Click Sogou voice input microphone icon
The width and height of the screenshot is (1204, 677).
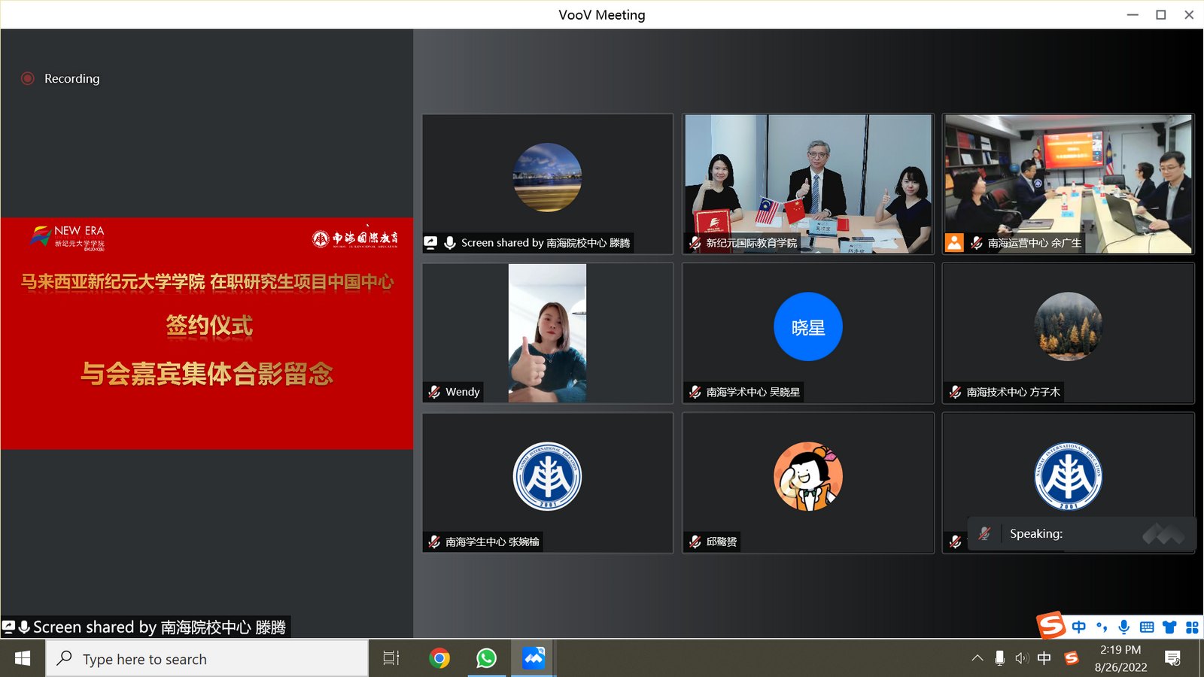(1124, 627)
